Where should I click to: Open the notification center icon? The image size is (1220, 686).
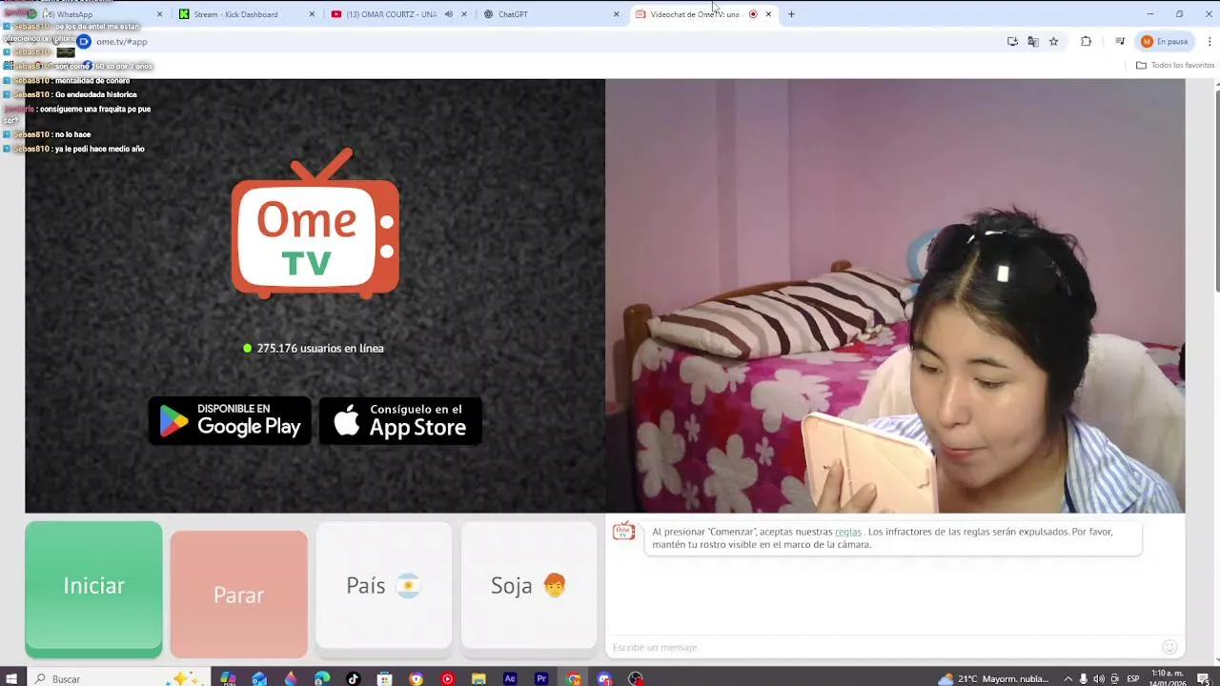1203,678
